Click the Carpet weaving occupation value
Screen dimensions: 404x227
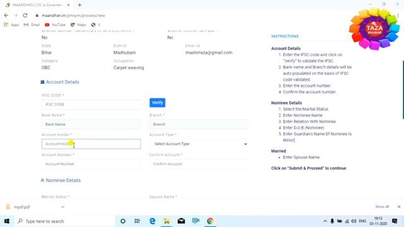129,67
